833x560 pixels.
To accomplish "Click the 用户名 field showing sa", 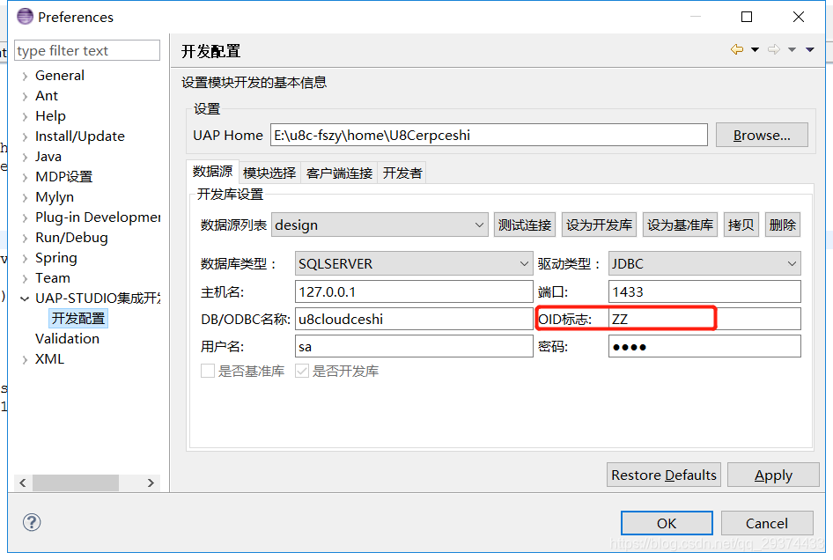I will (x=414, y=346).
